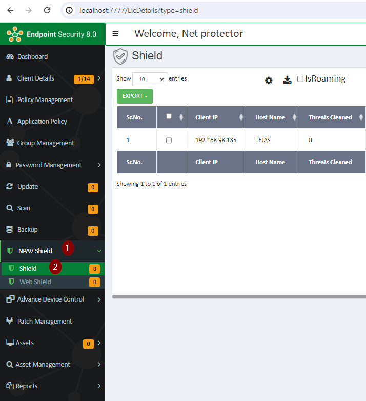Viewport: 366px width, 401px height.
Task: Click the Web Shield icon in submenu
Action: click(11, 282)
